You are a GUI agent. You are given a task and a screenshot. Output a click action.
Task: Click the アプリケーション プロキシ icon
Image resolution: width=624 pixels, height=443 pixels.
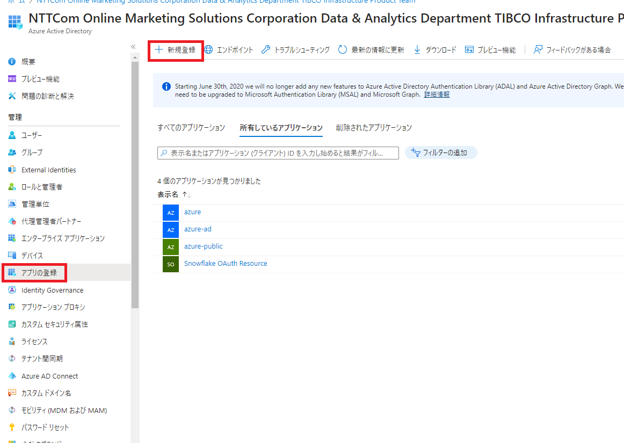tap(12, 307)
